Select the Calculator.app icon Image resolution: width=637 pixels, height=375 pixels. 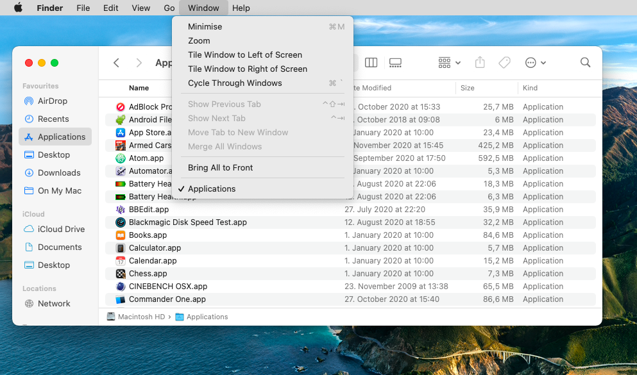(120, 248)
